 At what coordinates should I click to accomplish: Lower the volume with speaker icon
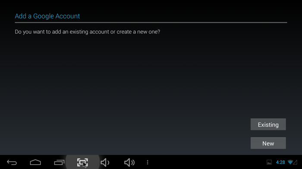pyautogui.click(x=105, y=163)
